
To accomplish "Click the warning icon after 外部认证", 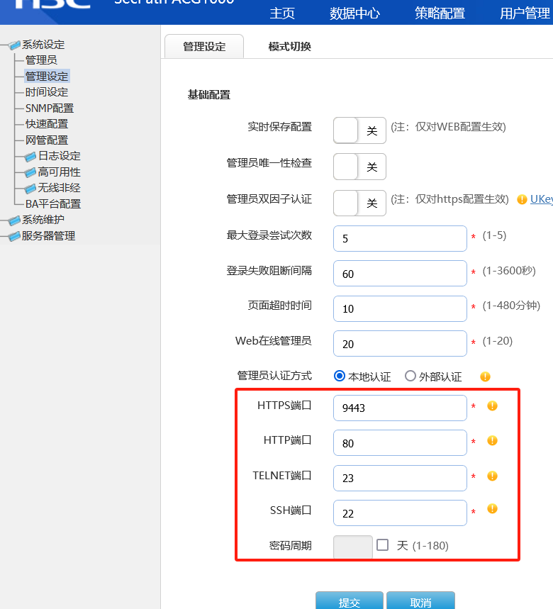I will pyautogui.click(x=485, y=376).
